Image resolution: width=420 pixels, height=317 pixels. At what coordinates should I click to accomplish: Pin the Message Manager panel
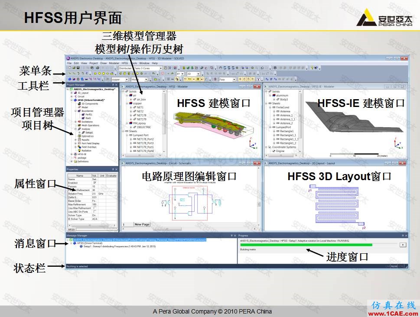click(x=232, y=236)
